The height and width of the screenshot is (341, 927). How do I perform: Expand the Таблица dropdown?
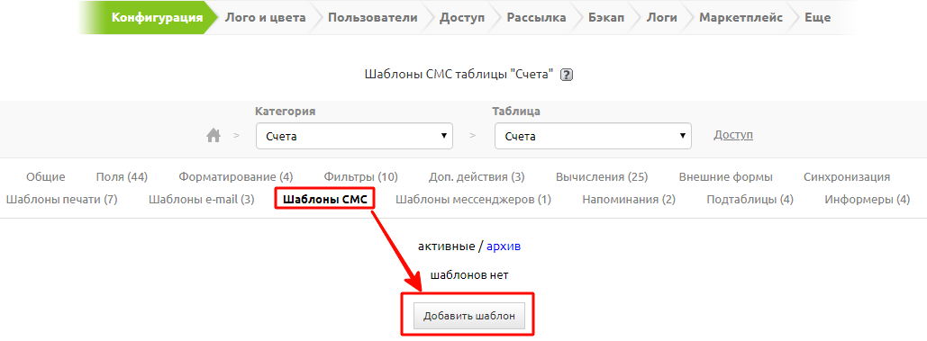pyautogui.click(x=593, y=136)
